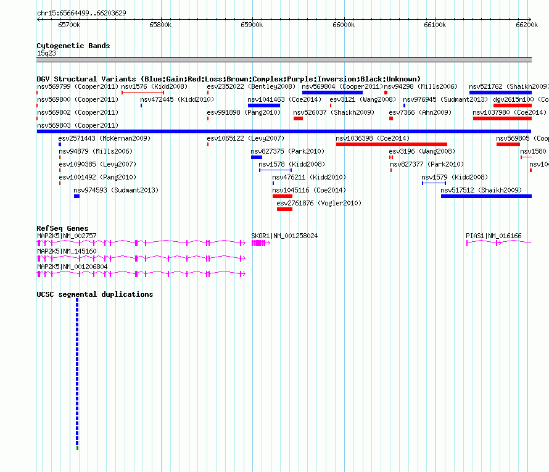Select the nsv974593 small blue bar

[76, 196]
